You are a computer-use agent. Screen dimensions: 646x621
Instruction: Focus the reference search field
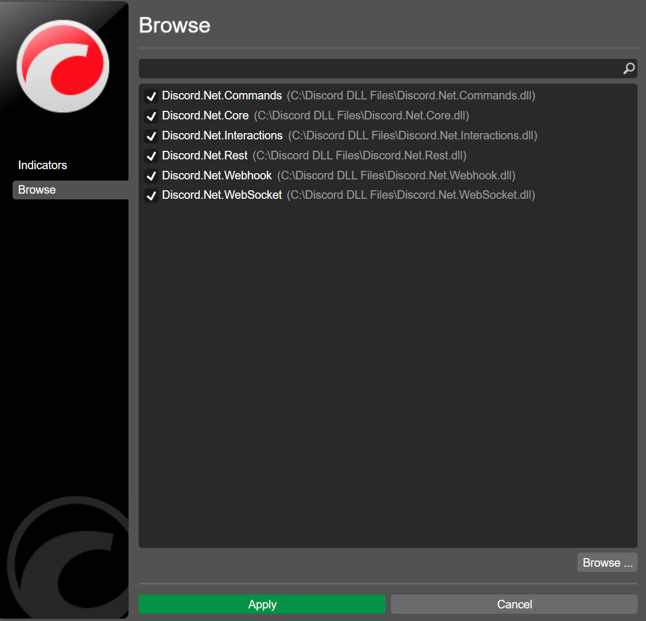388,69
